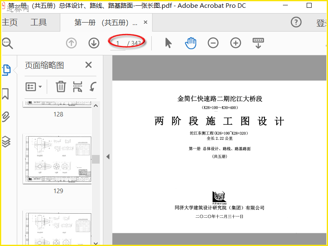Select page 129 thumbnail
This screenshot has height=246, width=328.
point(57,159)
